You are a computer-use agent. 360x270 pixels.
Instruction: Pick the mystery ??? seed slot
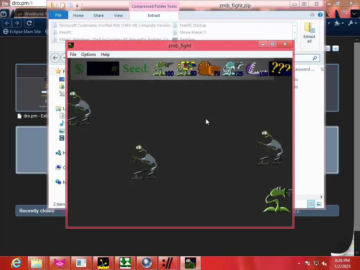click(280, 68)
